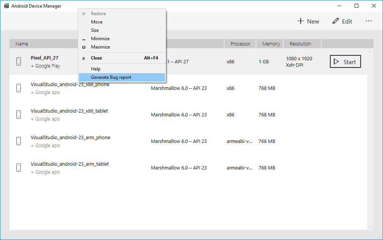Choose Close in the system menu
383x240 pixels.
click(x=122, y=58)
